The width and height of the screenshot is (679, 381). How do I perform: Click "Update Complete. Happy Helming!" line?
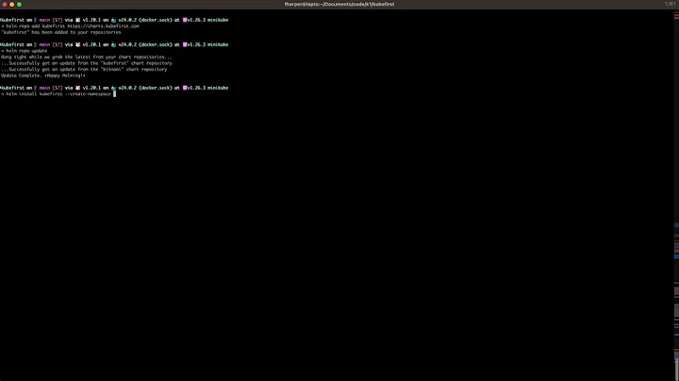click(x=43, y=75)
